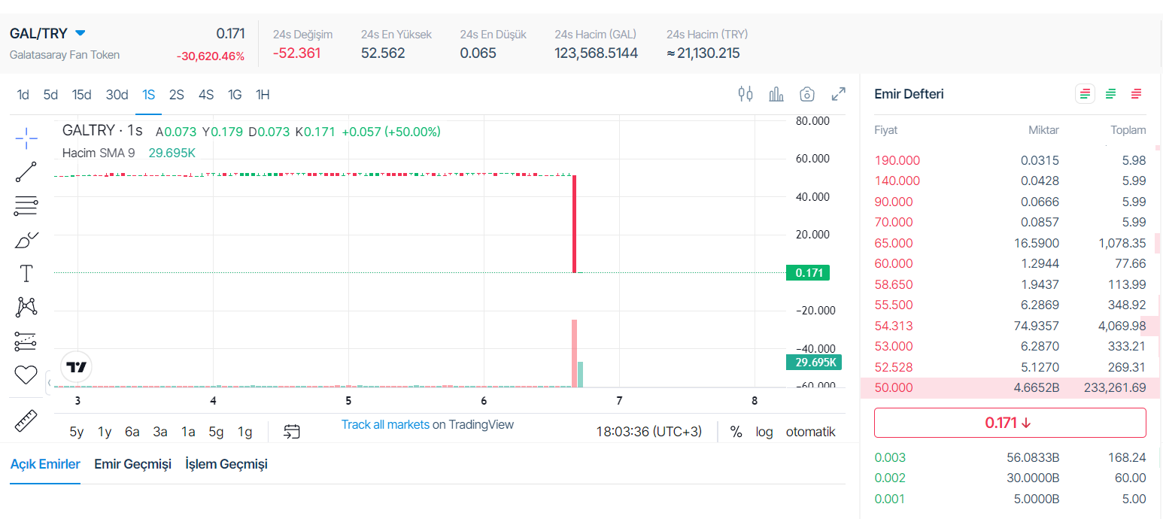
Task: Click the heart favorites icon
Action: pos(26,374)
